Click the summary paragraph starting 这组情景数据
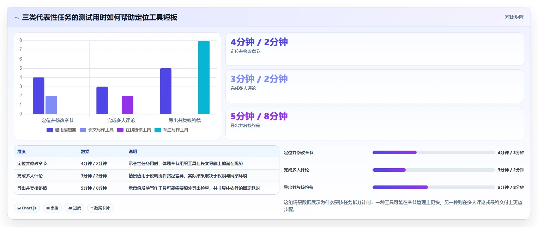 pos(403,206)
